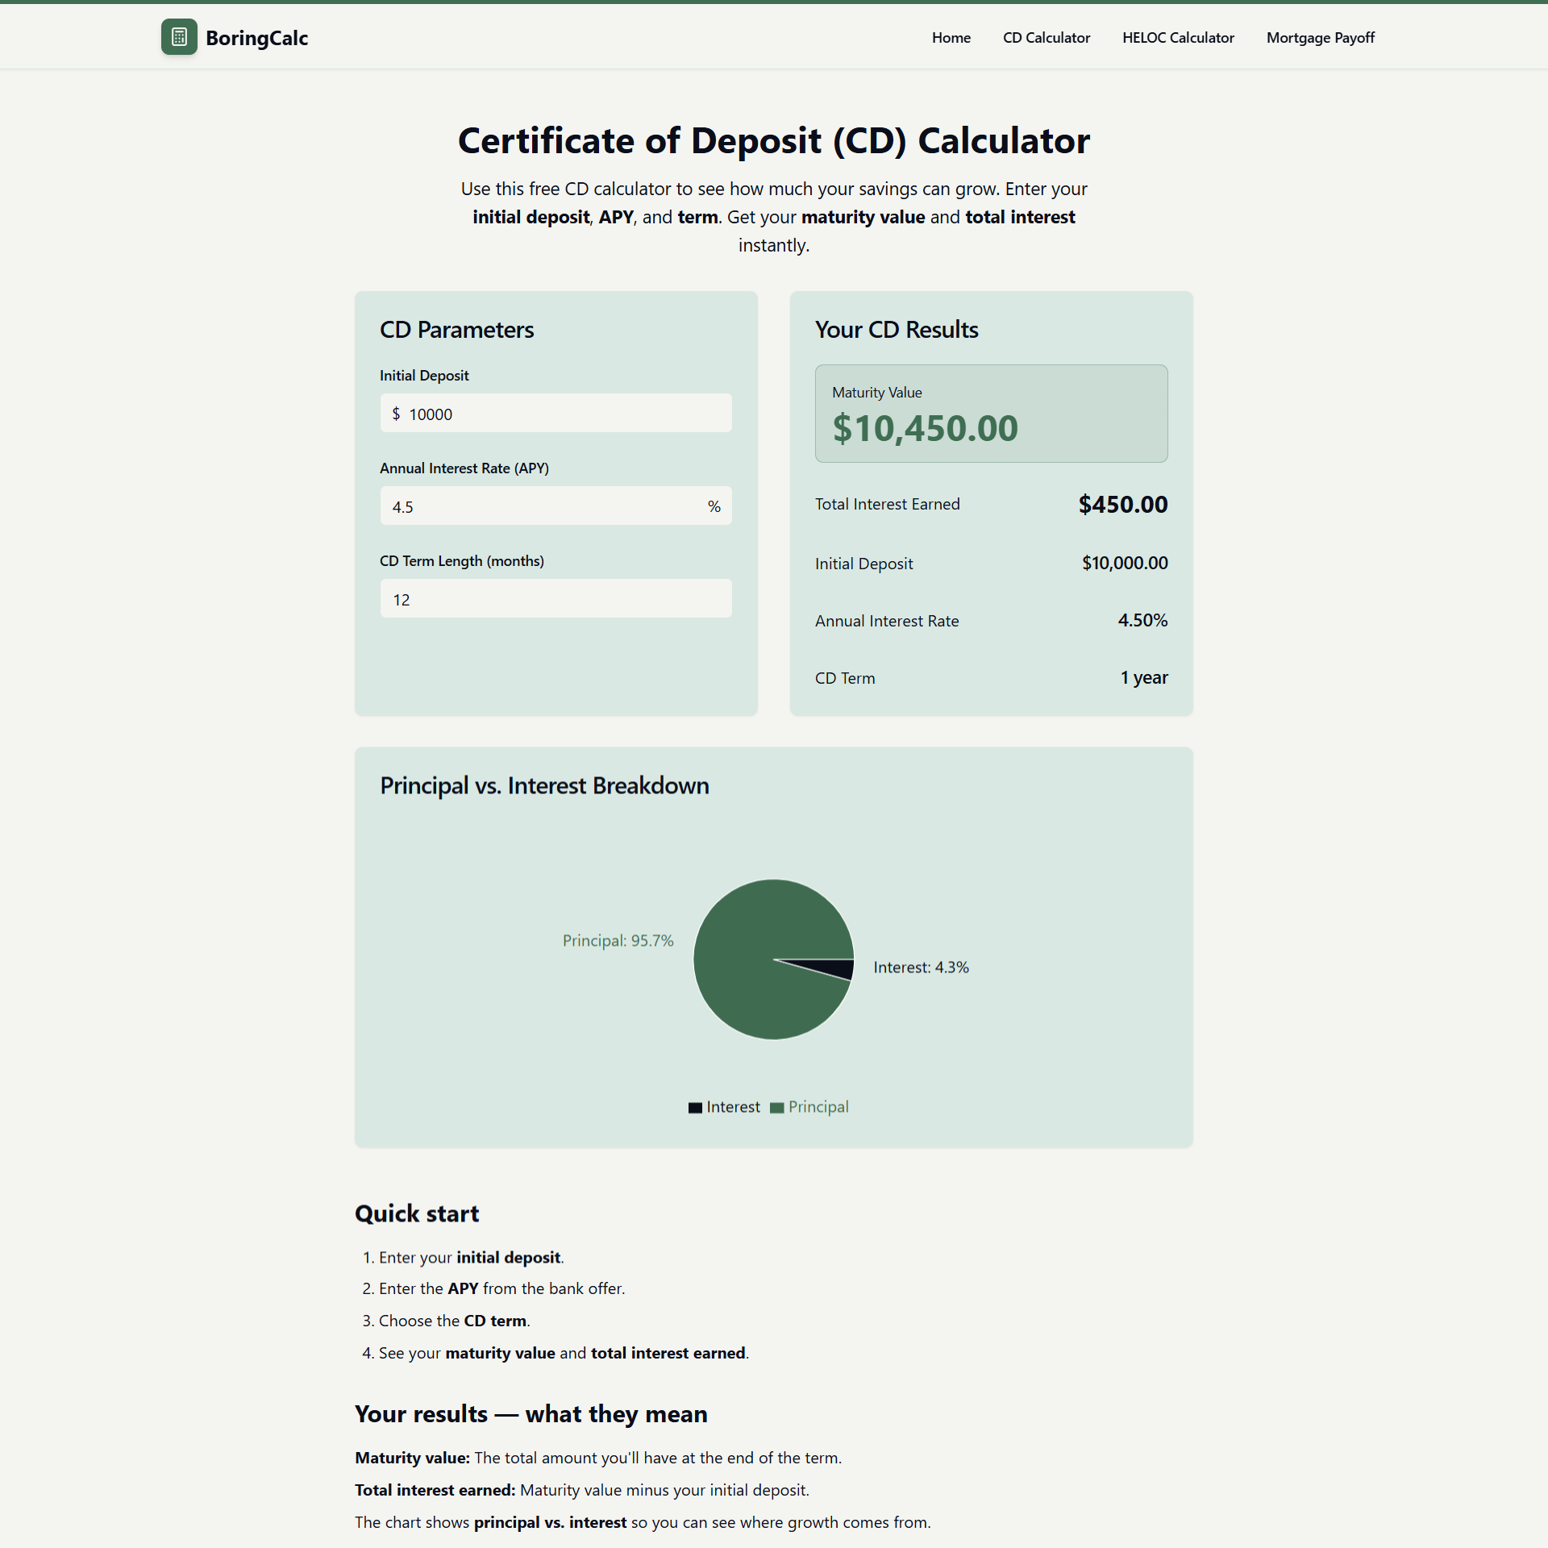Screen dimensions: 1548x1548
Task: Click the BoringCalc calculator logo icon
Action: click(179, 37)
